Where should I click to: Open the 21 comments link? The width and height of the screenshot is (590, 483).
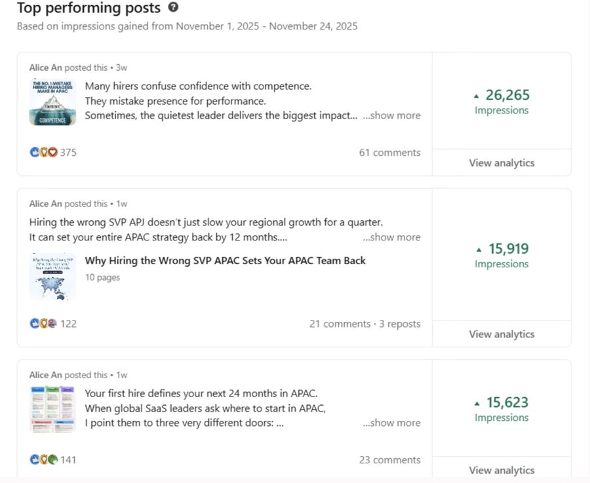(x=340, y=324)
